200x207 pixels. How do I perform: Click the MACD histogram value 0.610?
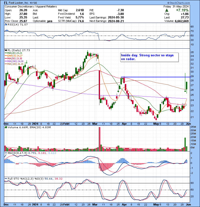click(x=52, y=153)
